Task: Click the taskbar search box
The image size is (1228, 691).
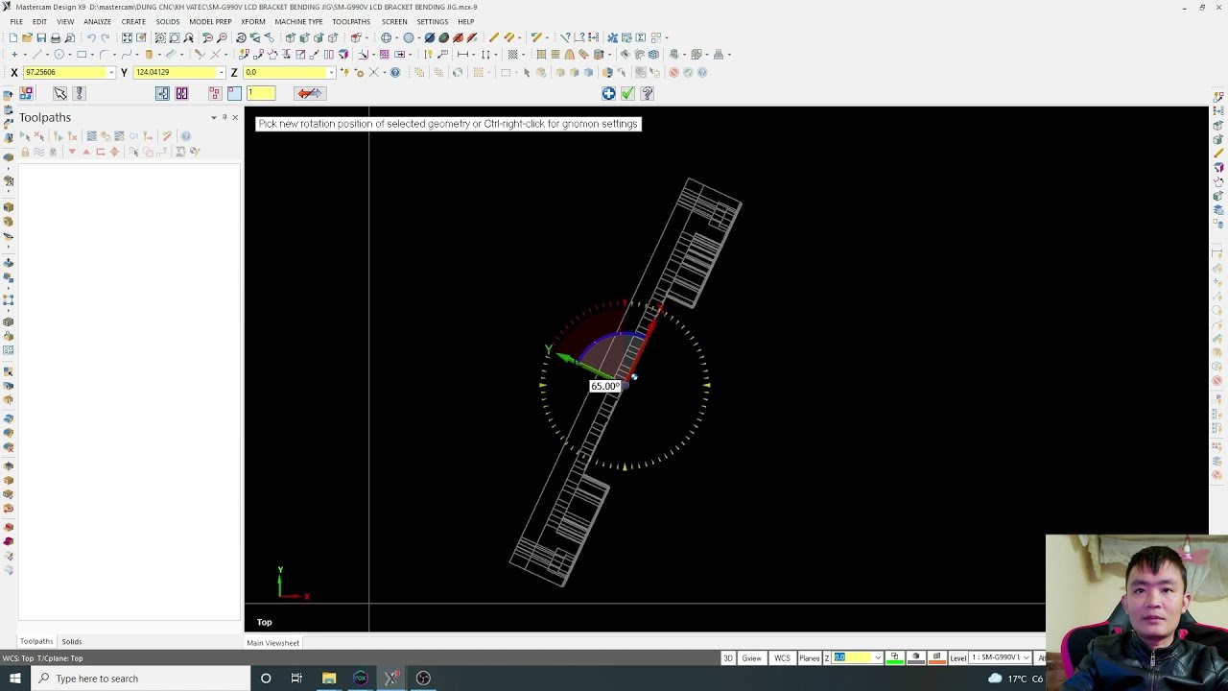Action: pos(140,679)
